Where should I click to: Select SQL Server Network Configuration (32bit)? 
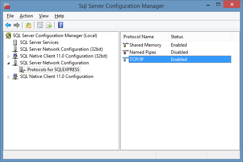62,49
